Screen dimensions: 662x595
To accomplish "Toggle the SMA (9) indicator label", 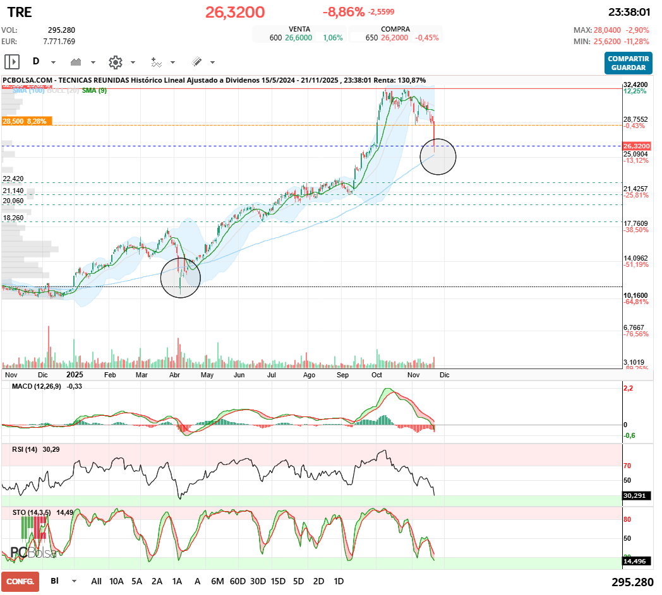I will [x=94, y=90].
